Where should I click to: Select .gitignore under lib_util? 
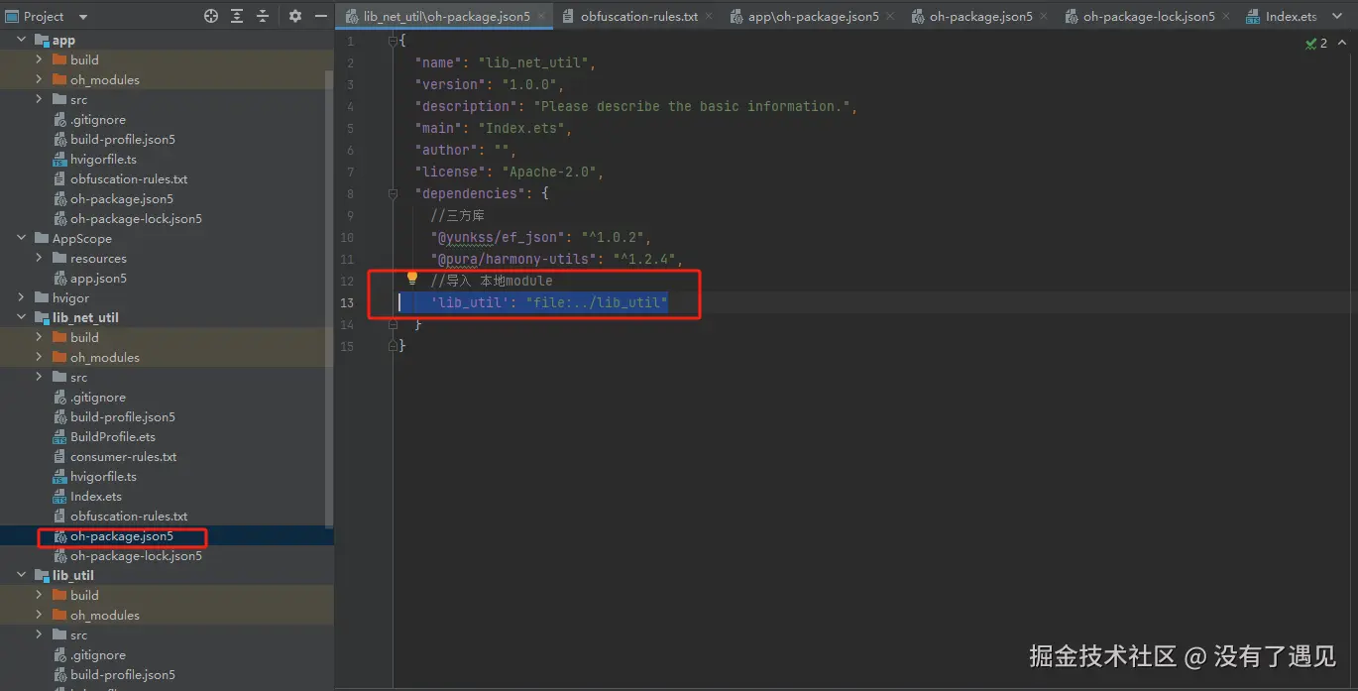pos(98,654)
